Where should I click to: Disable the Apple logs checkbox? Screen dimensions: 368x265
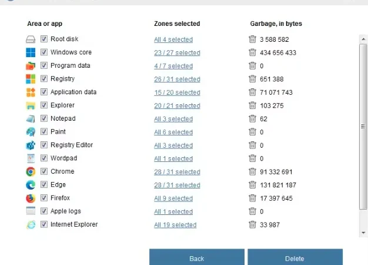[x=44, y=211]
